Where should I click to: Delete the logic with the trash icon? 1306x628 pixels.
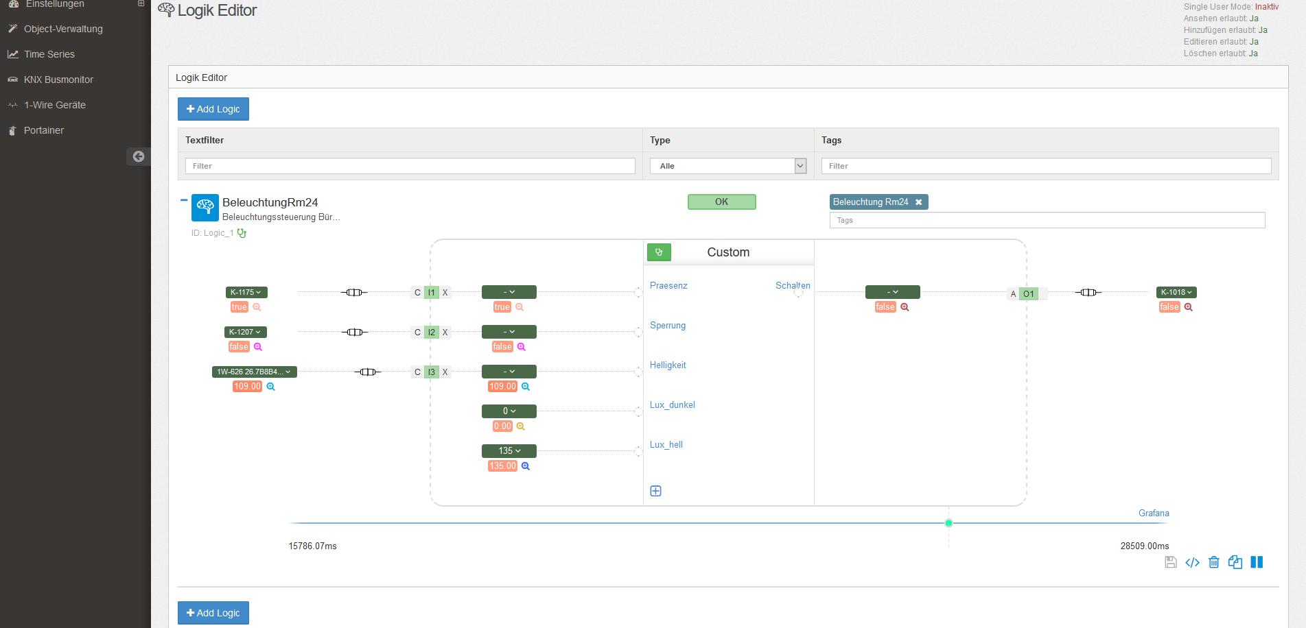coord(1214,562)
